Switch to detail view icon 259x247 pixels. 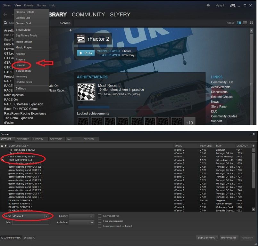(x=239, y=23)
